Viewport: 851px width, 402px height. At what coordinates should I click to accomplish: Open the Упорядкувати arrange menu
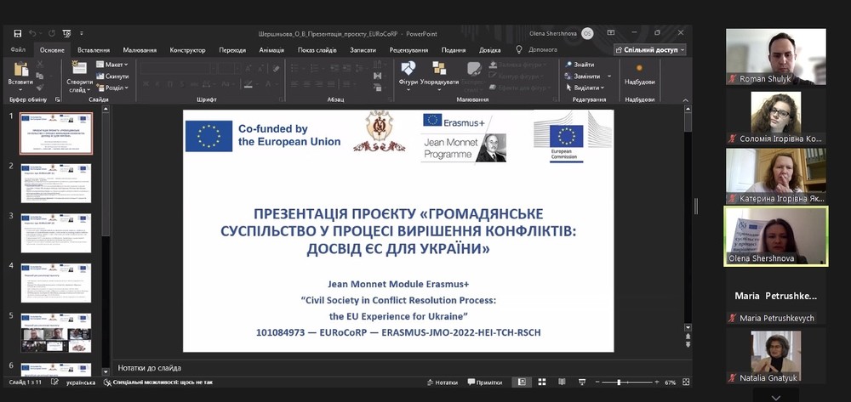point(440,77)
